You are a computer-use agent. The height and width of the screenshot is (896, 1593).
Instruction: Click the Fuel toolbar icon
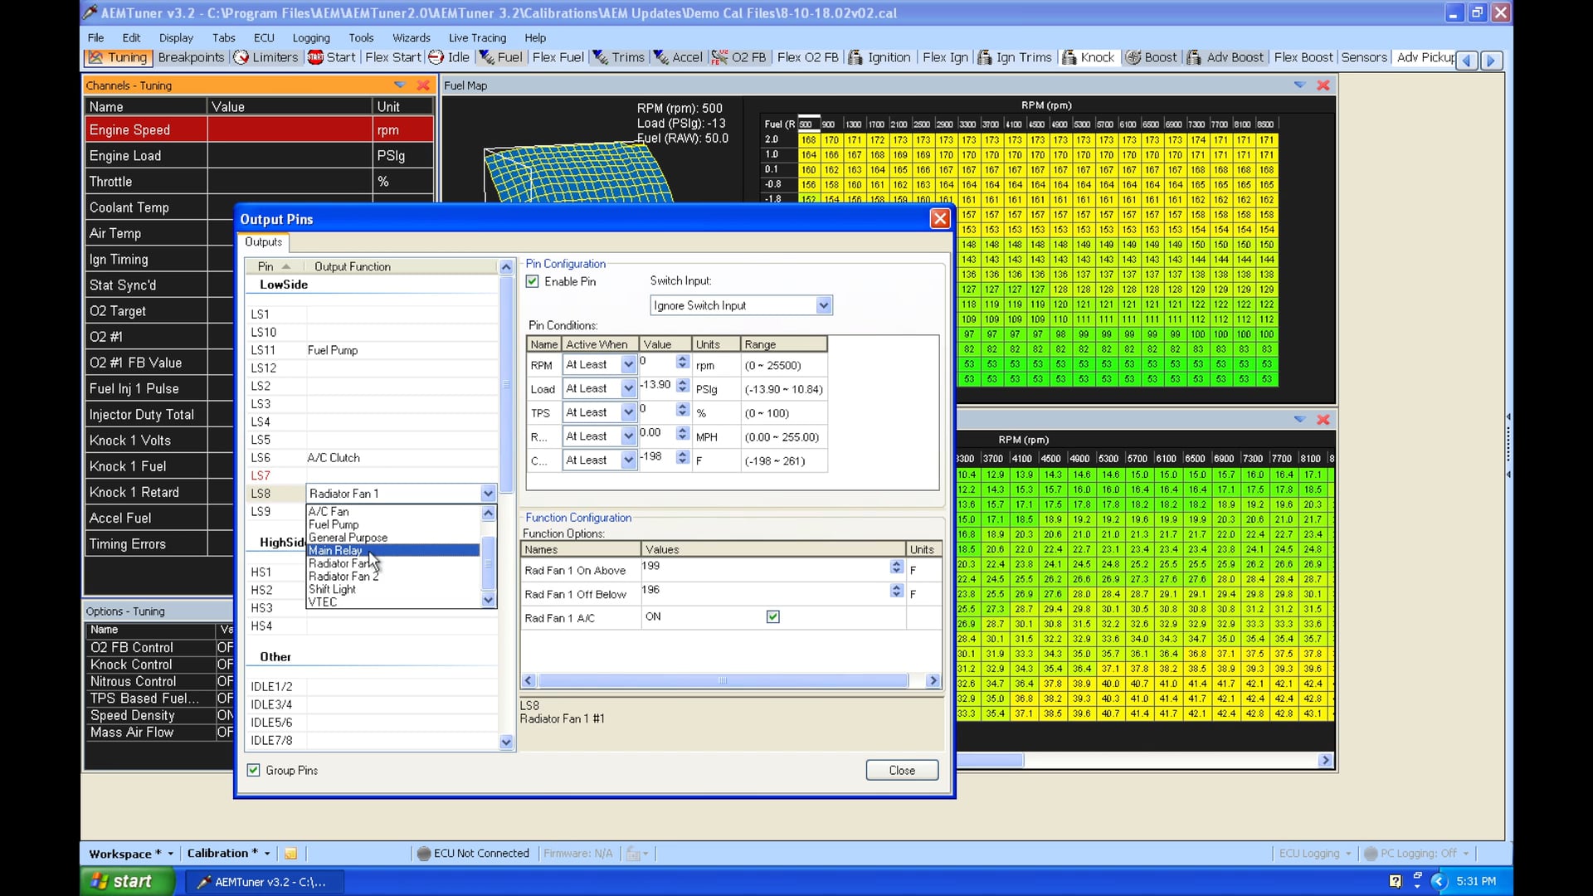point(501,57)
